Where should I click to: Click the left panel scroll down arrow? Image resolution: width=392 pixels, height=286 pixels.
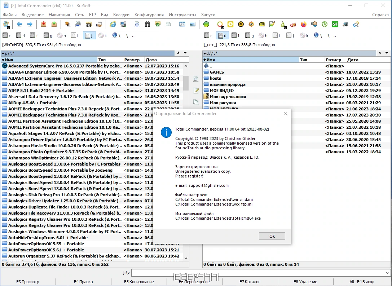[186, 258]
